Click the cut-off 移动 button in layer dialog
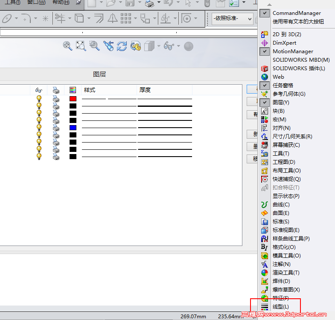 pyautogui.click(x=252, y=159)
